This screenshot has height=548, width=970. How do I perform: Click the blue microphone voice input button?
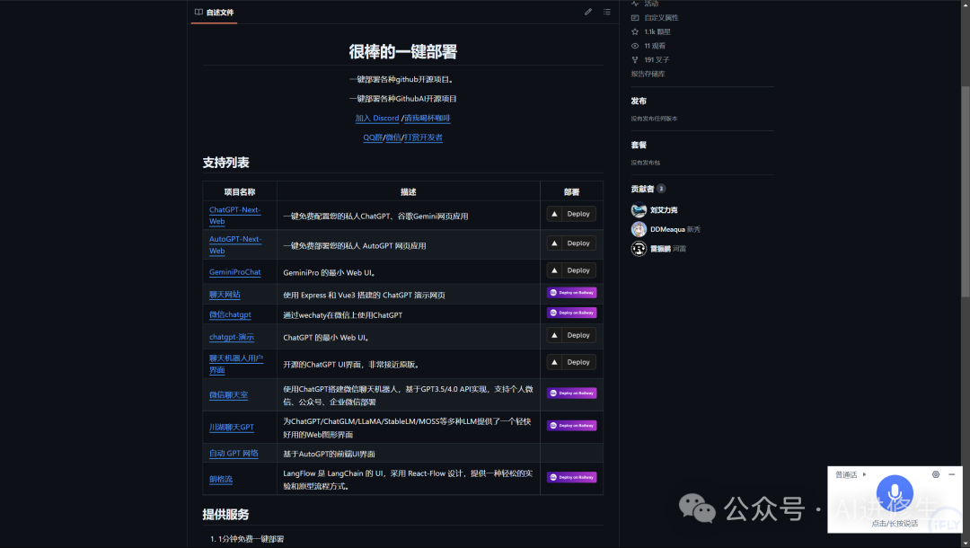(x=895, y=493)
